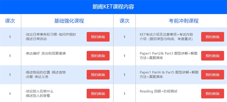Click 预约咨询 for Paper1 Part4 & Part5 lesson
227x102 pixels.
pos(212,75)
